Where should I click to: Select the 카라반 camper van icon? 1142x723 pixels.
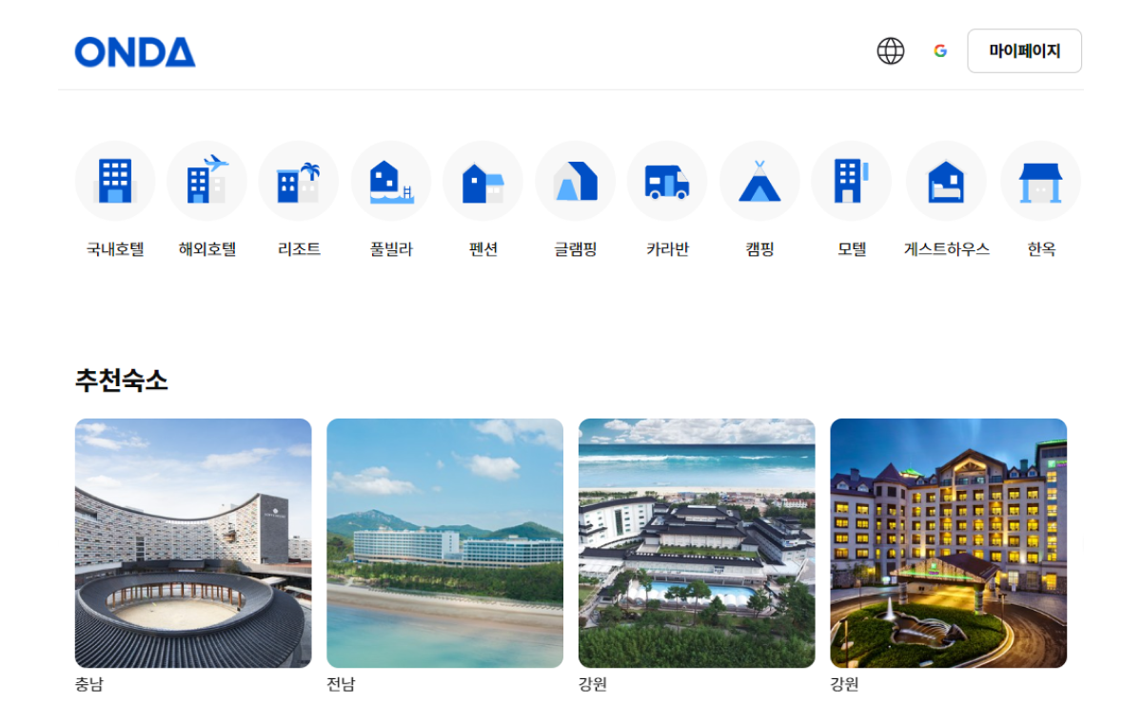point(667,181)
